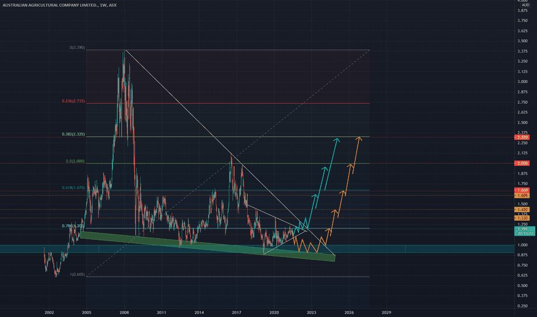Click the 3.250 price axis value
Screen dimensions: 537x317
(x=522, y=62)
